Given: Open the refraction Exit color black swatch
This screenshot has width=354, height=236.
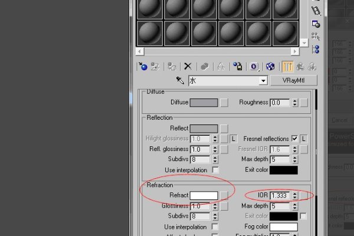Looking at the screenshot, I should [x=284, y=216].
